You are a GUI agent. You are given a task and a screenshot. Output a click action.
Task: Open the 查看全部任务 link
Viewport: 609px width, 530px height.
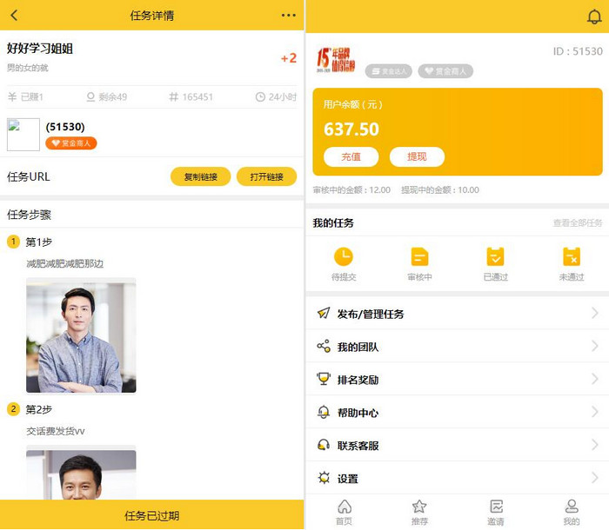pyautogui.click(x=578, y=222)
